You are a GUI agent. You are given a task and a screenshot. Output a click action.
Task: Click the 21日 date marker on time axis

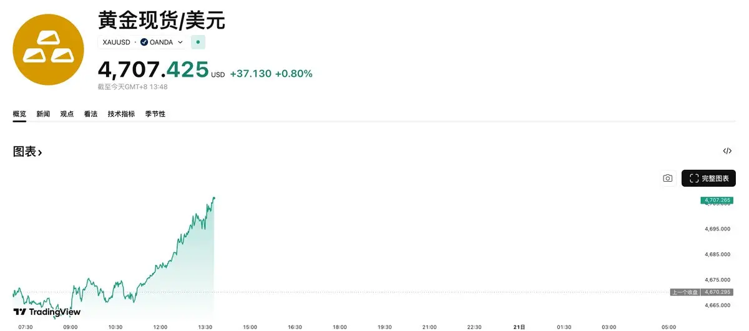[x=519, y=327]
